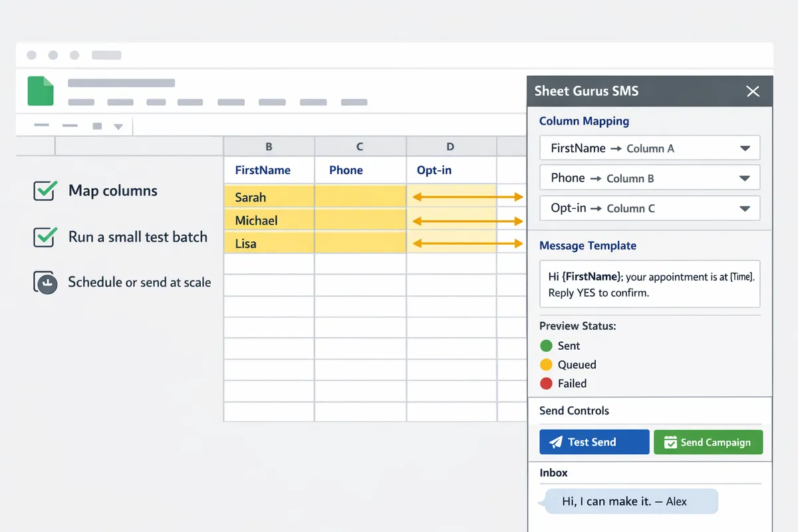Click the Column Mapping heading

(x=584, y=121)
